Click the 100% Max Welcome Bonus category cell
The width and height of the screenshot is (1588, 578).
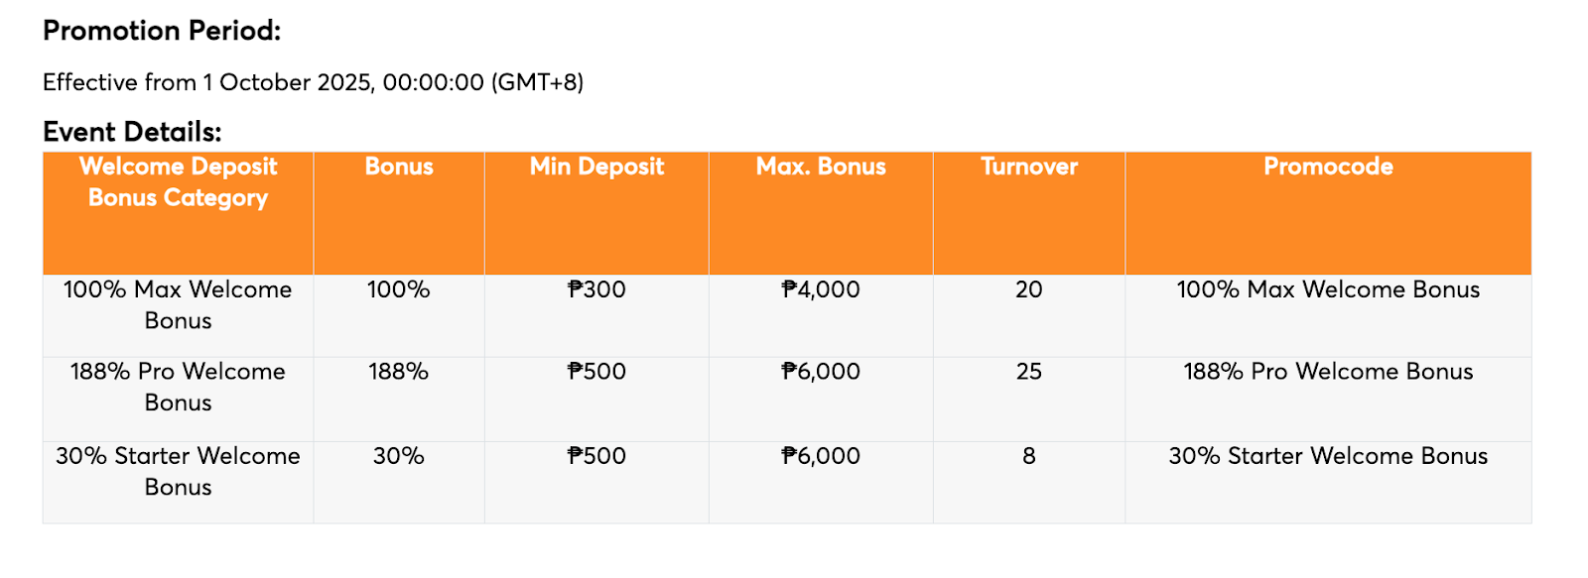179,305
